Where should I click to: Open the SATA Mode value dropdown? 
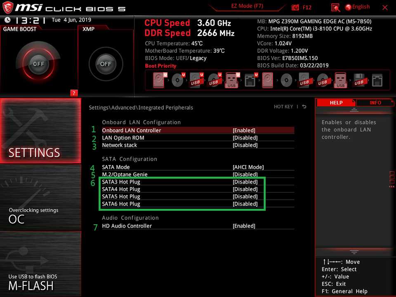click(x=248, y=167)
